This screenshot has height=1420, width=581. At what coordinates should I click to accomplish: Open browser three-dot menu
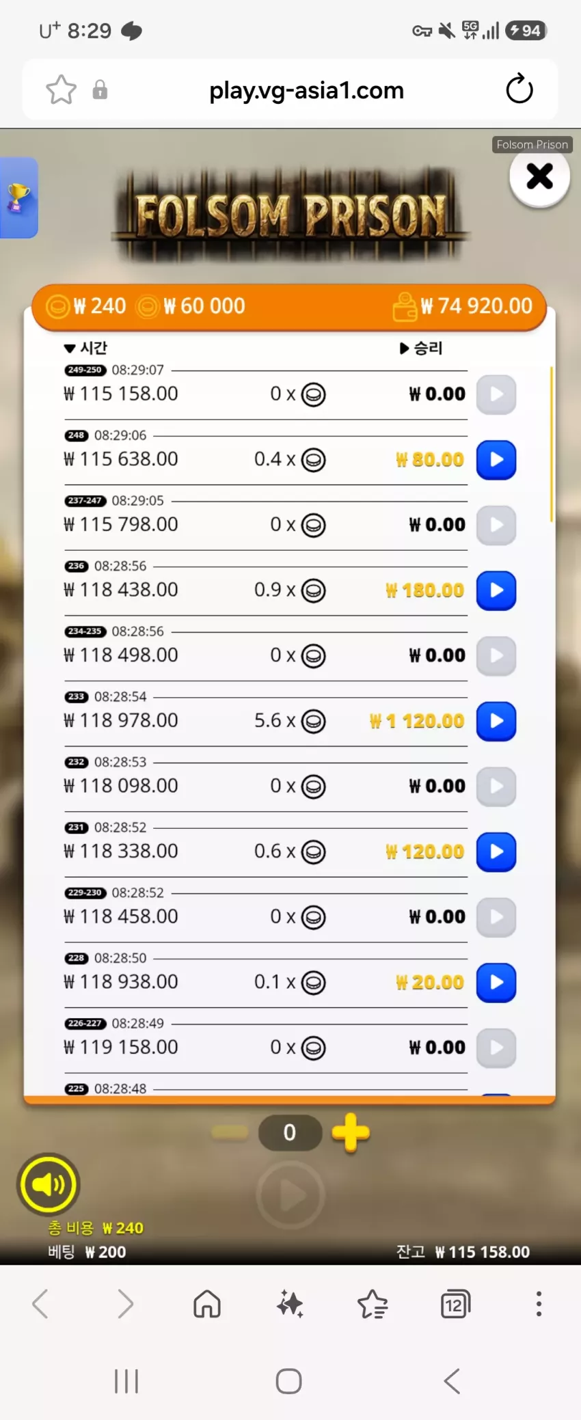(539, 1304)
